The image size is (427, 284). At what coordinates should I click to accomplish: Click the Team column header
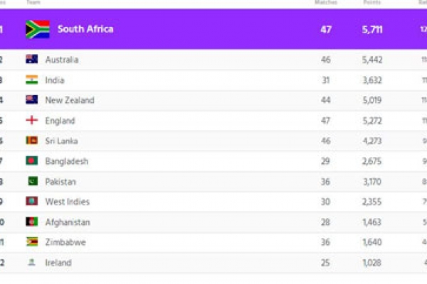click(x=33, y=3)
